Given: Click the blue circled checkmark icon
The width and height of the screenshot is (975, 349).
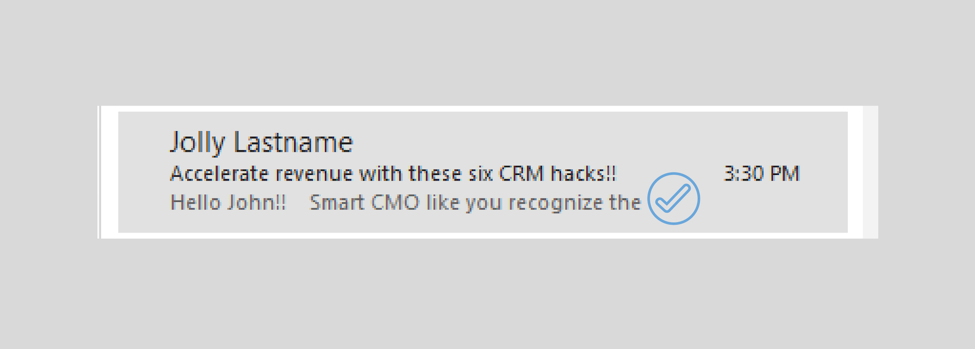Looking at the screenshot, I should (673, 199).
